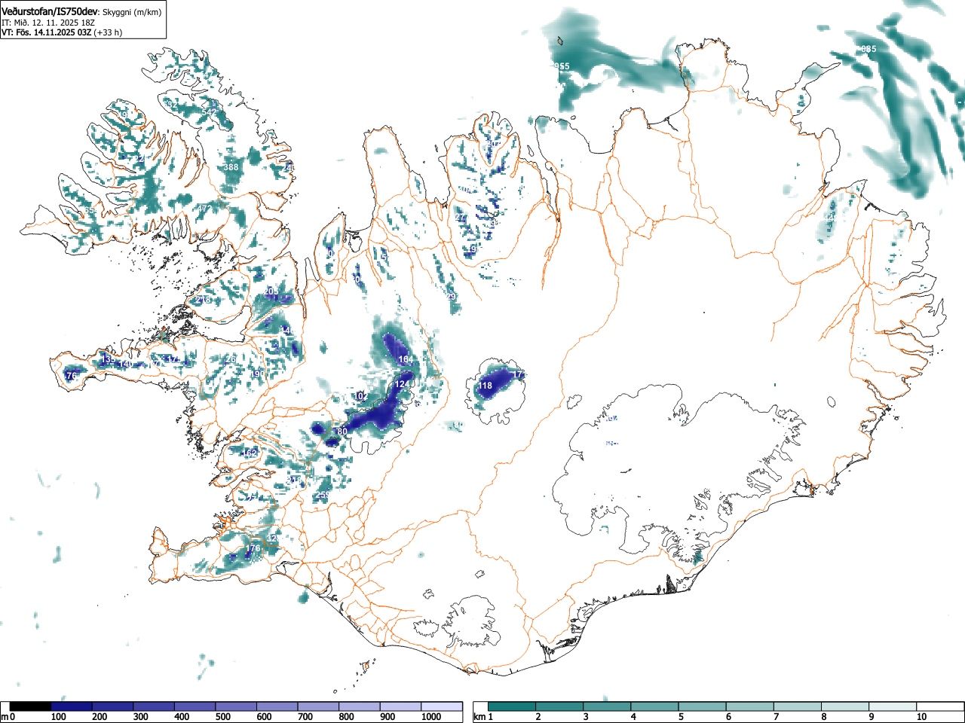Click the '985' visibility value in the northeast
Screen dimensions: 965x723
[868, 49]
